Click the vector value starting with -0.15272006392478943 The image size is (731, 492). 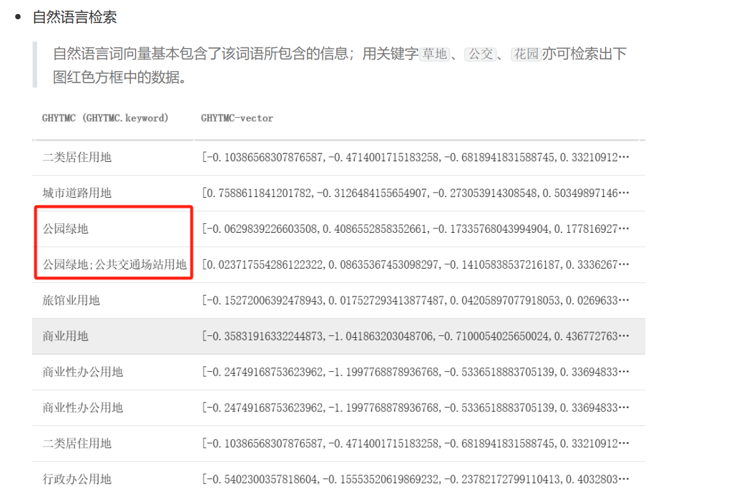pos(415,301)
